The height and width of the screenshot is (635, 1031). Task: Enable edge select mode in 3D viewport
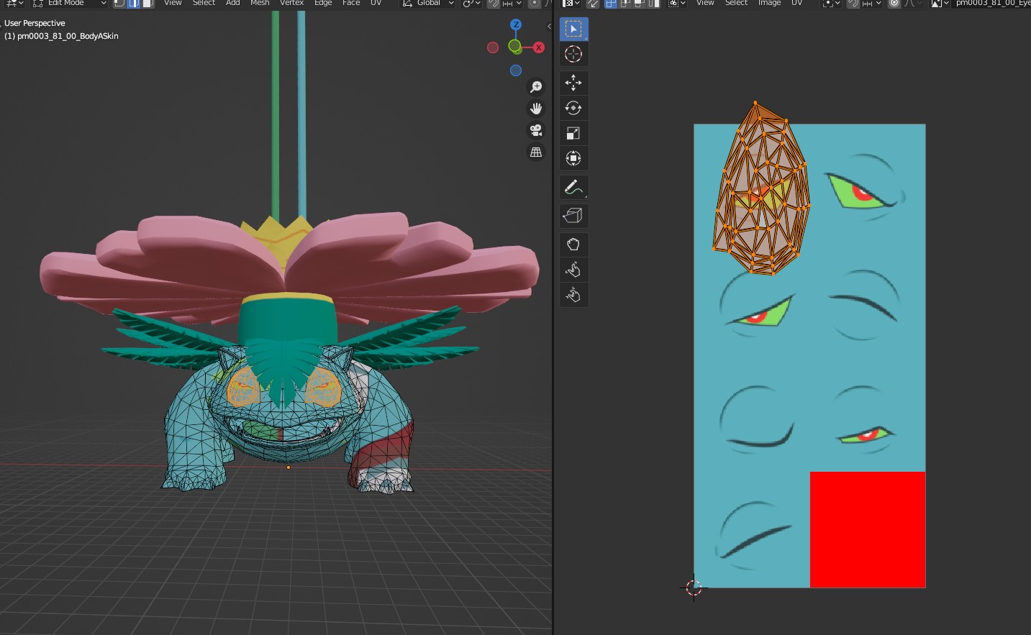tap(133, 3)
